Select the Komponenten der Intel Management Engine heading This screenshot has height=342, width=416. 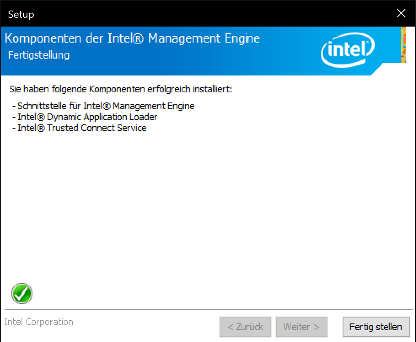[132, 39]
